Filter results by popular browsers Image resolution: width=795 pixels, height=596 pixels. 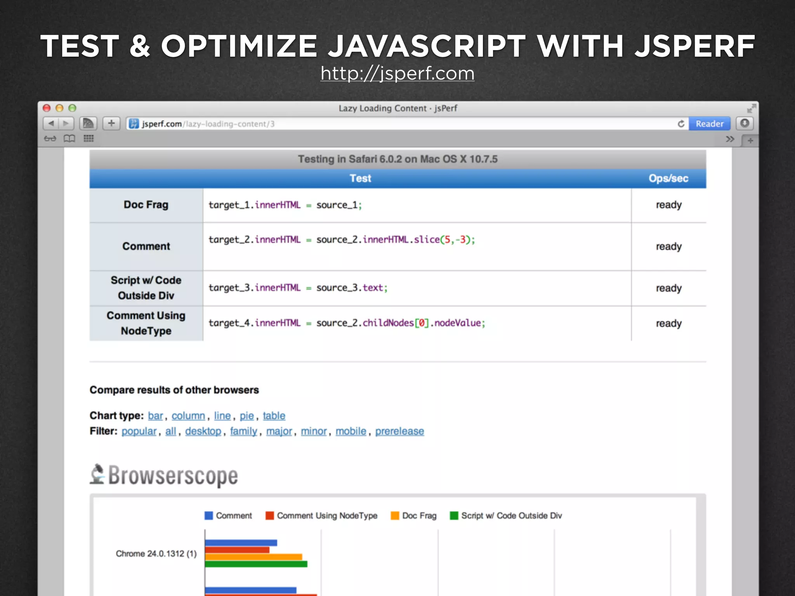(x=139, y=431)
